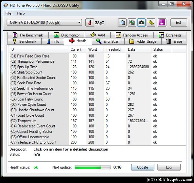Switch to the AAM tab
Screen dimensions: 194x183
[x=98, y=35]
